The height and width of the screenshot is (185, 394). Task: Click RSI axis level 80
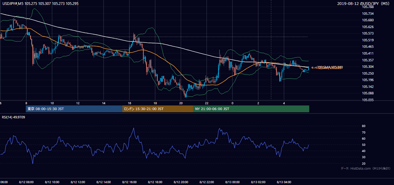tap(363, 126)
